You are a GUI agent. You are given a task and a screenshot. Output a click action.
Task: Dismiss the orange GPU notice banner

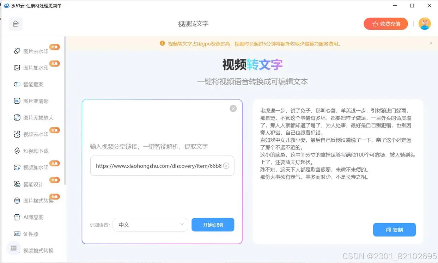coord(431,43)
